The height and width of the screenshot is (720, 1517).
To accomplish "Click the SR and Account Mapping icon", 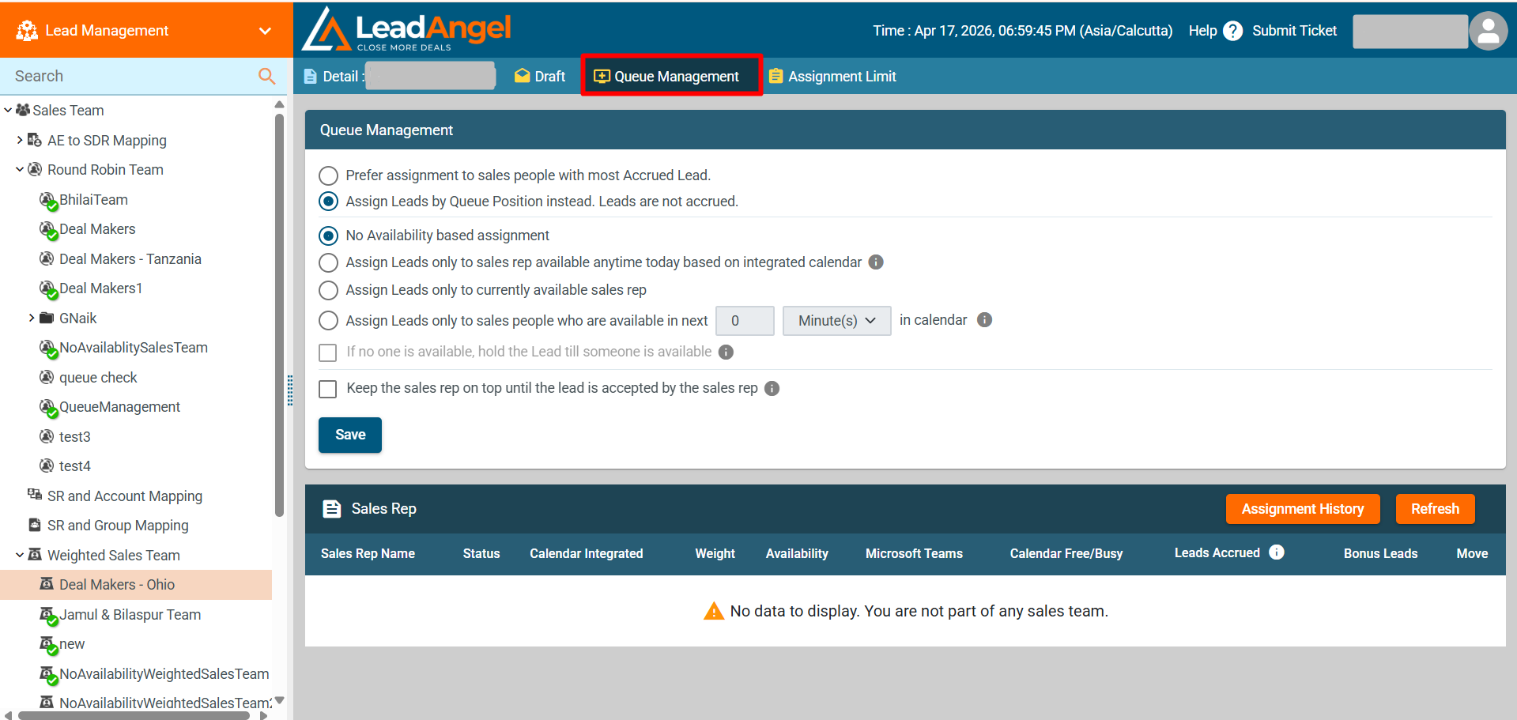I will [x=35, y=495].
